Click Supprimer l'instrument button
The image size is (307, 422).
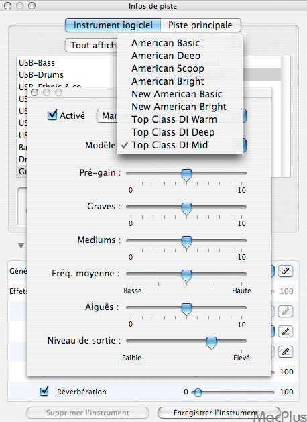[x=88, y=413]
